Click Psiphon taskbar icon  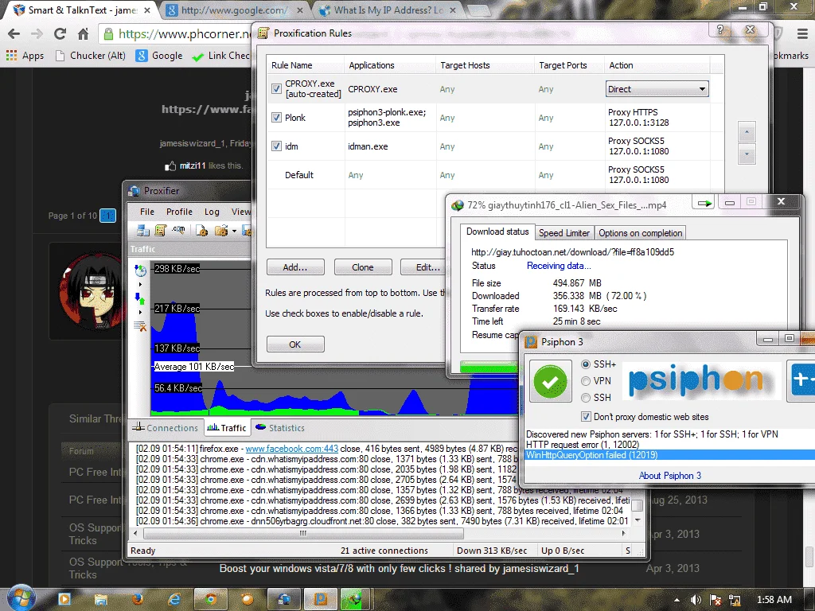click(320, 600)
